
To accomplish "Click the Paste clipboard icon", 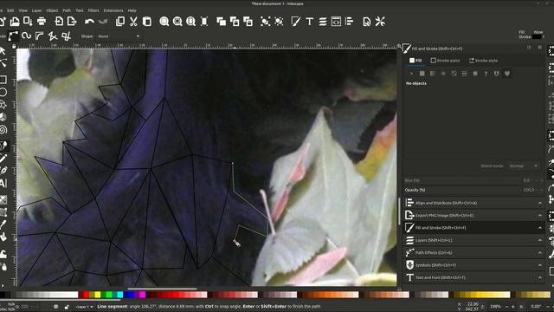I will [147, 21].
